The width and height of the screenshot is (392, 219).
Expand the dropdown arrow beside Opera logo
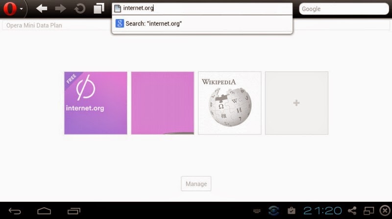[22, 9]
